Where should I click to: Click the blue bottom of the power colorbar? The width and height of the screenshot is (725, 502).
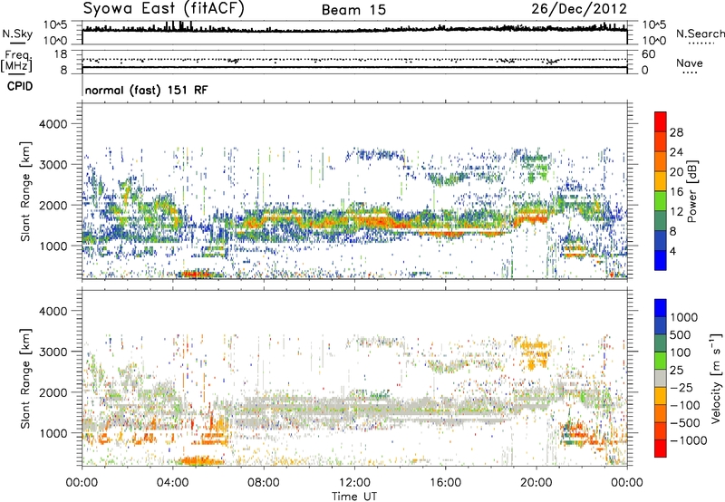[661, 260]
